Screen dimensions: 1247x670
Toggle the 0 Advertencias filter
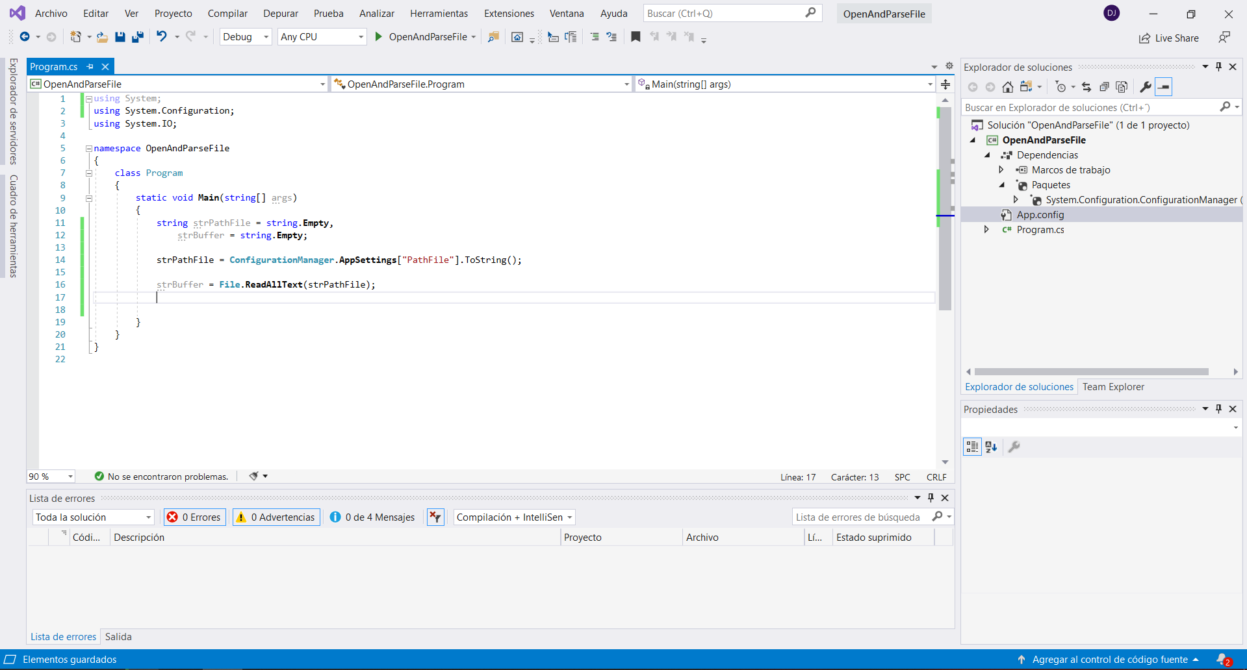276,517
